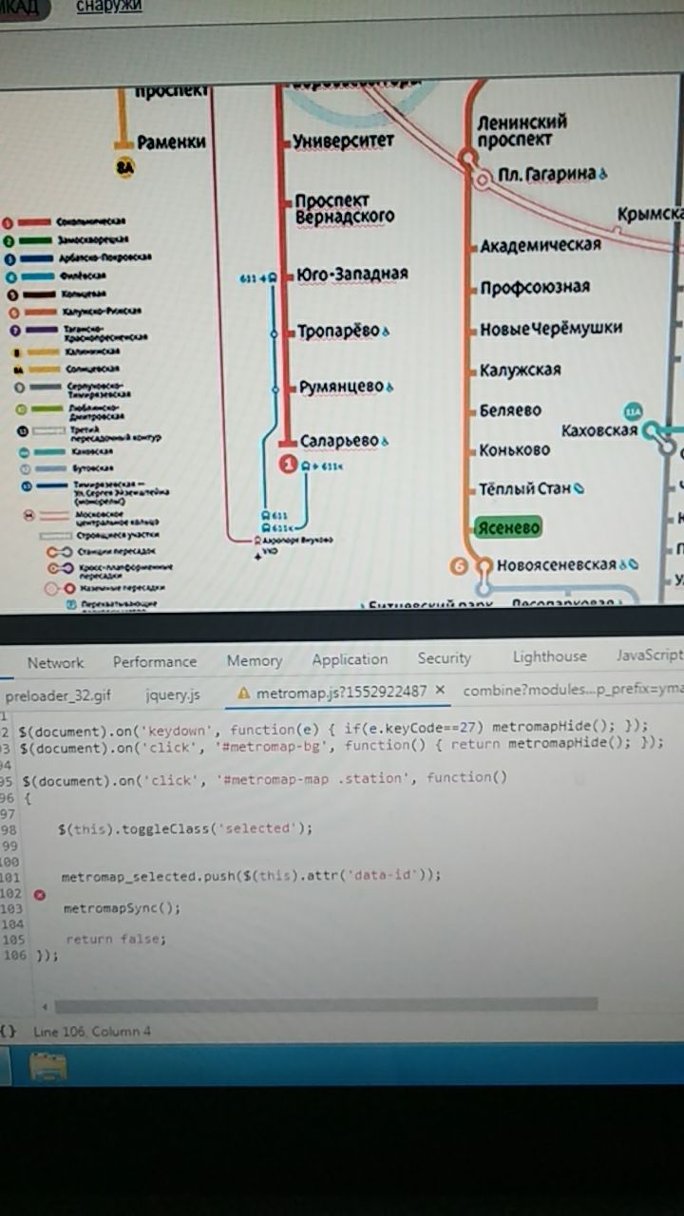Viewport: 684px width, 1216px height.
Task: Open the jquery.js file tab
Action: tap(173, 694)
